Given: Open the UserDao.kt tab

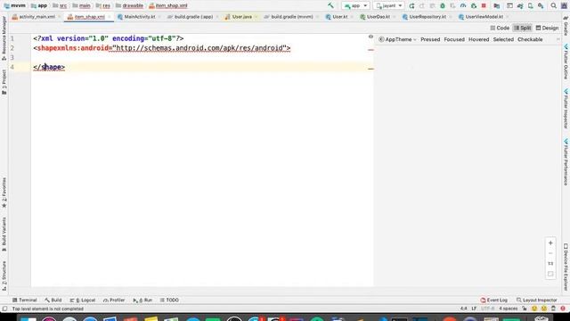Looking at the screenshot, I should tap(378, 17).
